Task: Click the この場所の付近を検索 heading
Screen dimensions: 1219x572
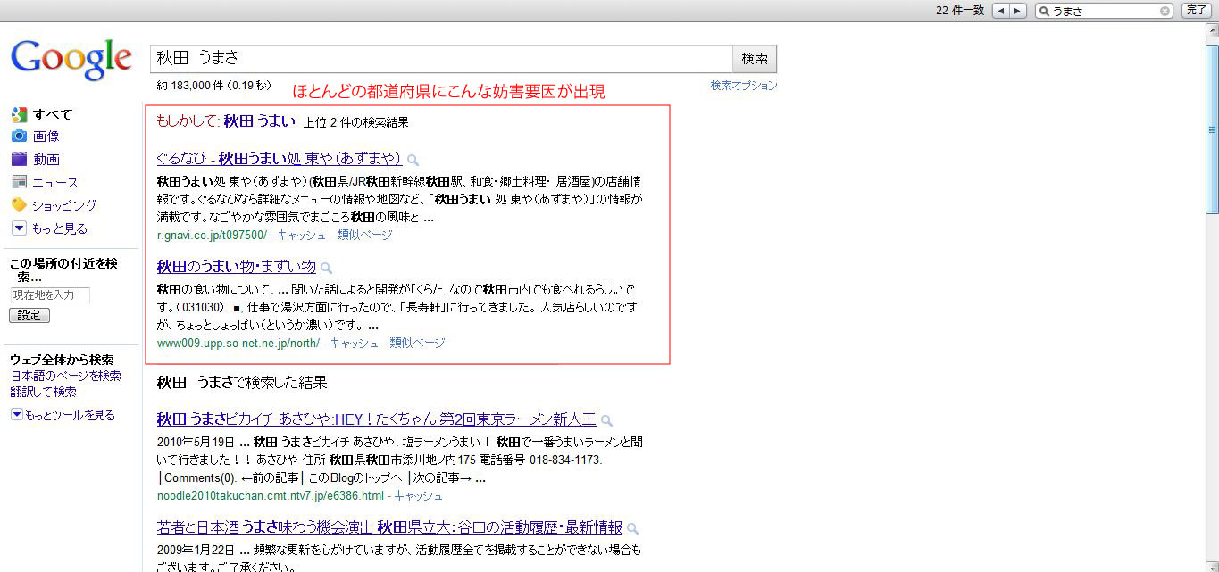Action: (63, 269)
